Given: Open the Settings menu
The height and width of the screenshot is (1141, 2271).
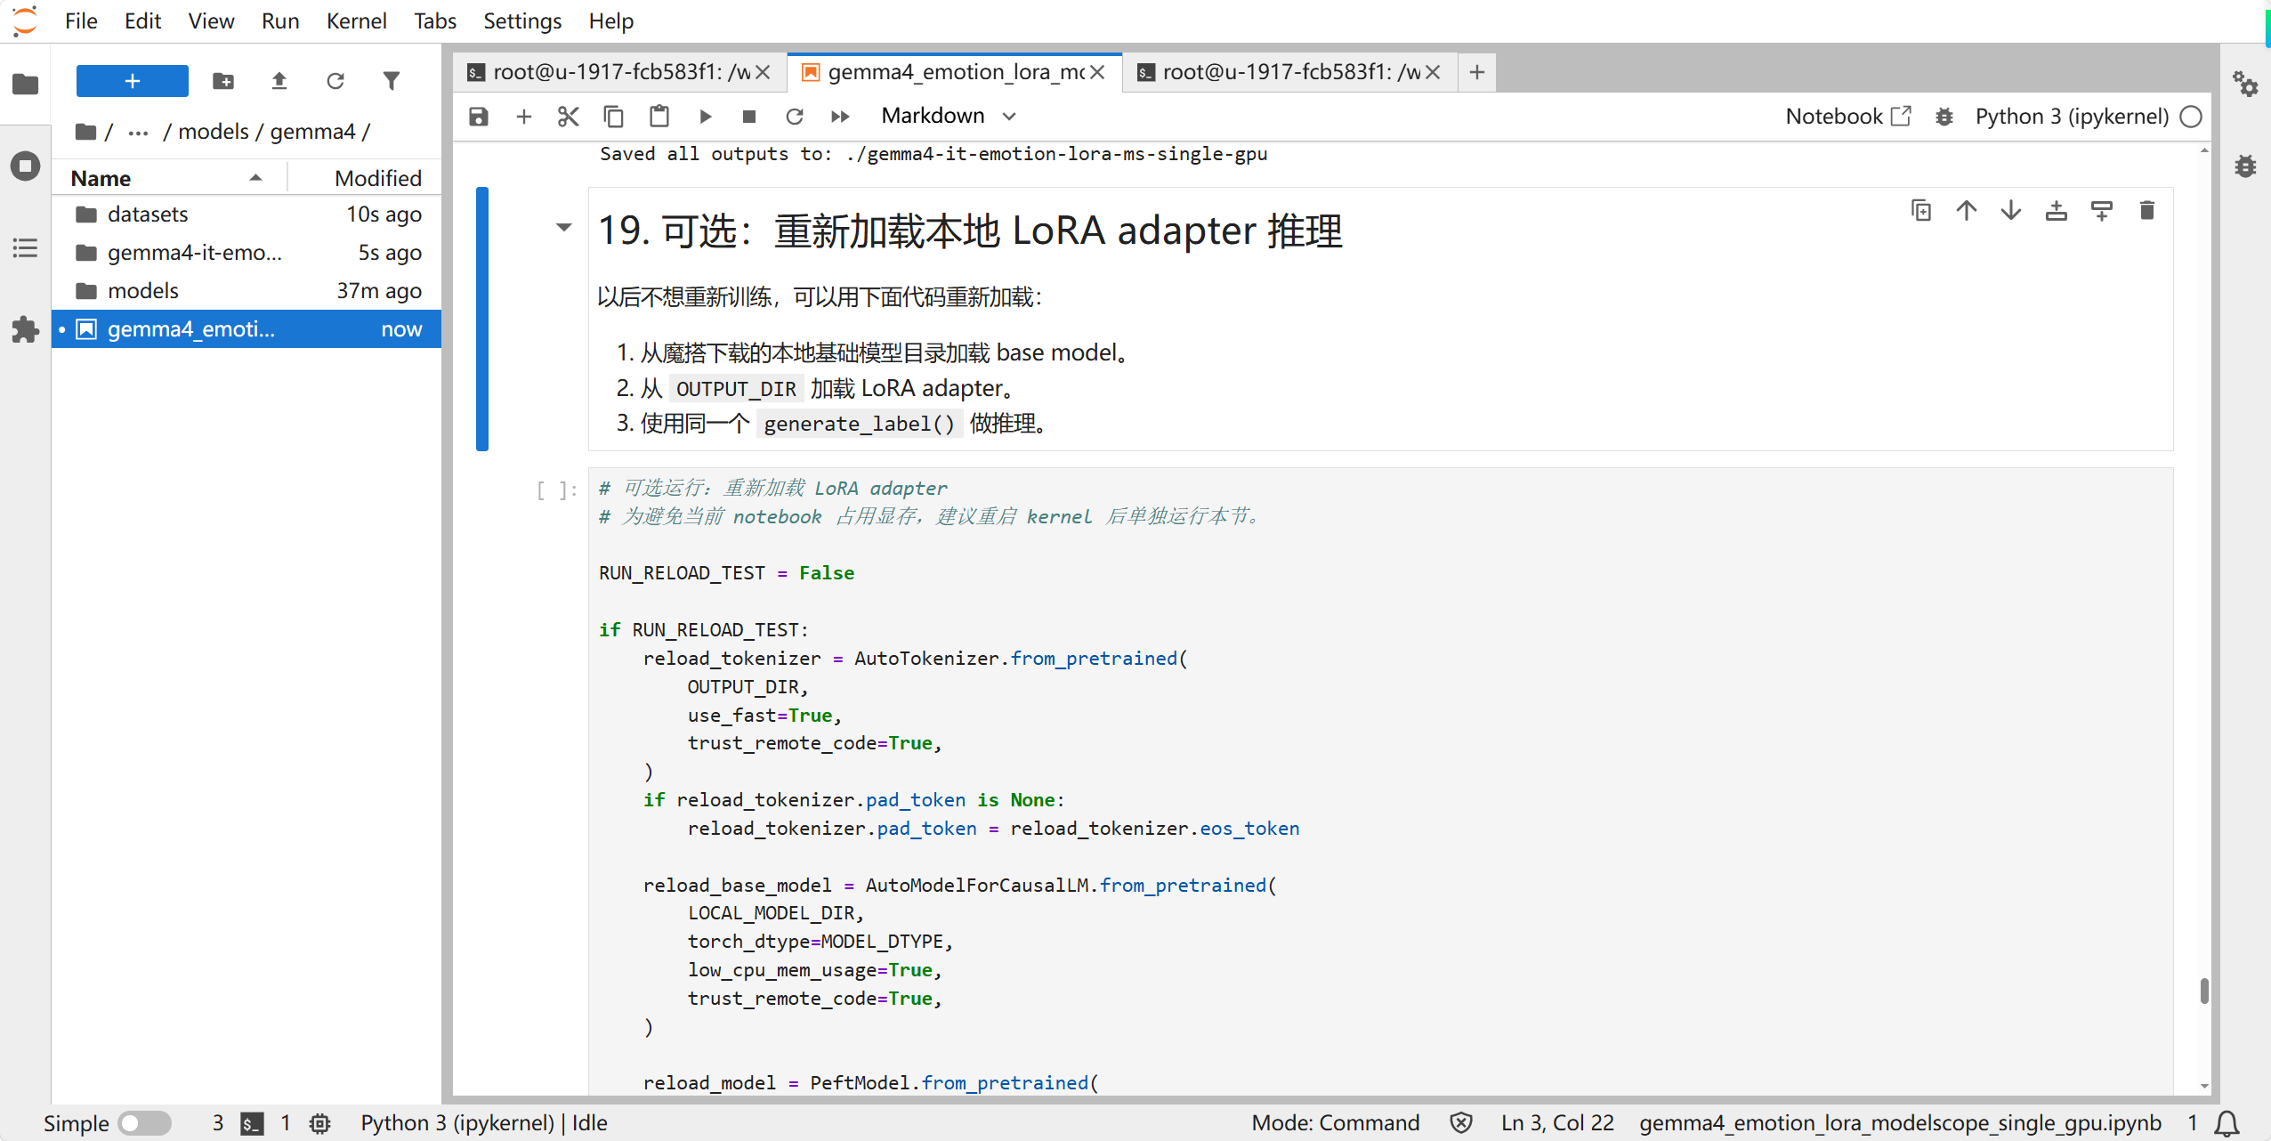Looking at the screenshot, I should tap(522, 20).
